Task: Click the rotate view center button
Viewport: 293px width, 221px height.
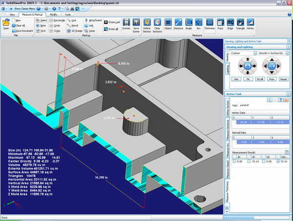Action: click(248, 65)
